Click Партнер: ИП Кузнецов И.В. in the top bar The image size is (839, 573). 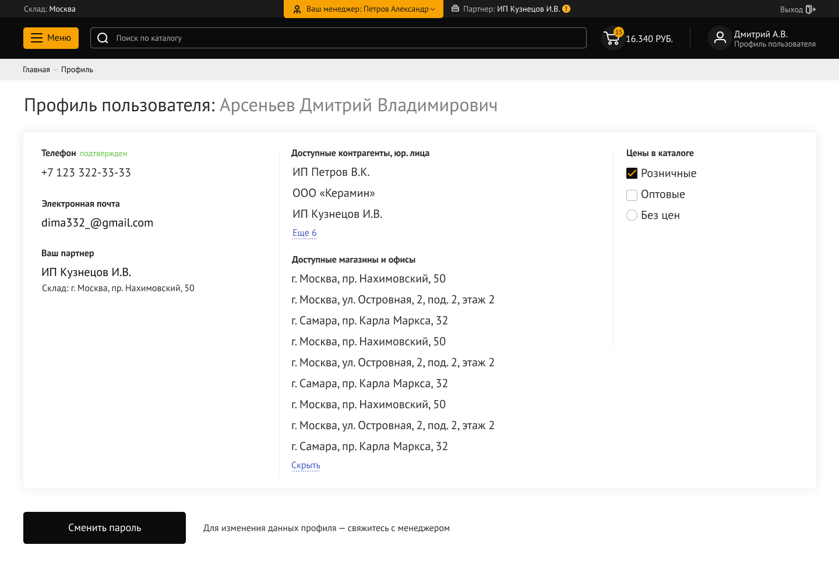[512, 9]
